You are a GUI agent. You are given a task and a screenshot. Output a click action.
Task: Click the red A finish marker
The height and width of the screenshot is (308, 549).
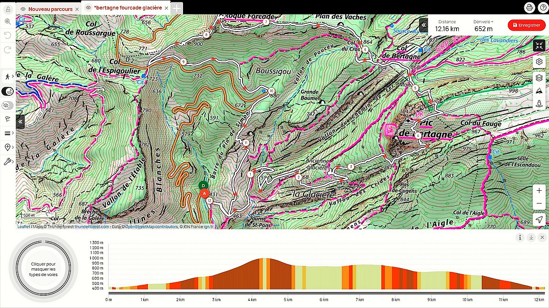pyautogui.click(x=204, y=193)
